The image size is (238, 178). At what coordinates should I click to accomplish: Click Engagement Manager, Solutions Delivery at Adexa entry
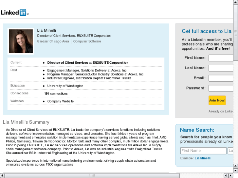[x=87, y=70]
